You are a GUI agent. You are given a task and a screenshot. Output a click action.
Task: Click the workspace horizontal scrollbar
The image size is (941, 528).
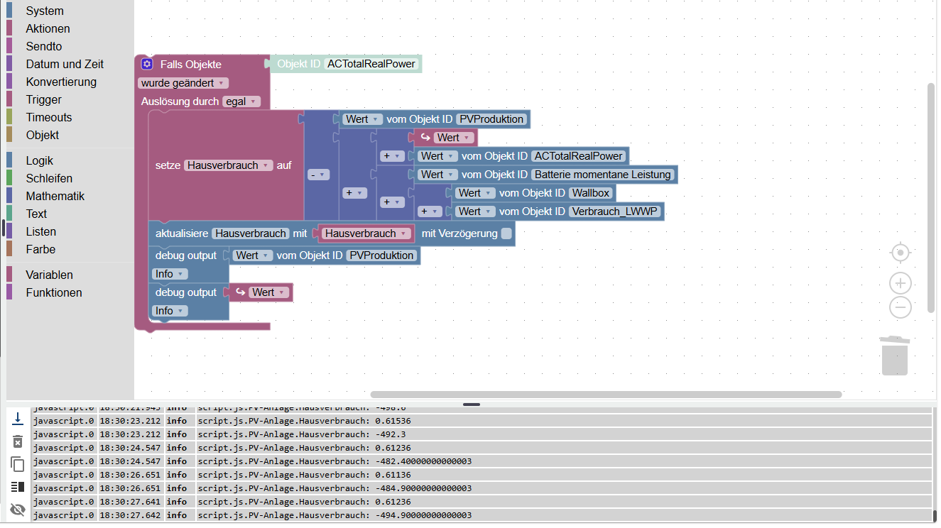coord(606,395)
